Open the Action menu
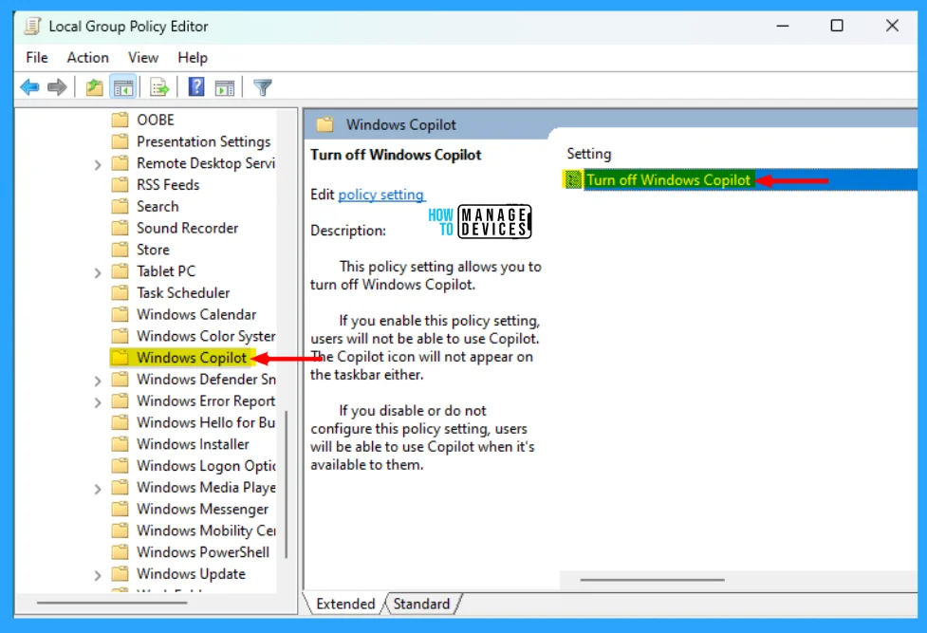The height and width of the screenshot is (633, 927). tap(87, 57)
